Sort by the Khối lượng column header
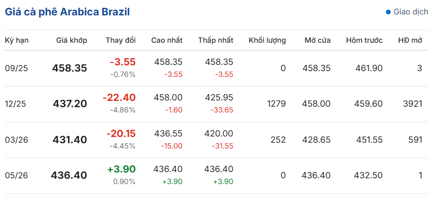 pyautogui.click(x=267, y=40)
